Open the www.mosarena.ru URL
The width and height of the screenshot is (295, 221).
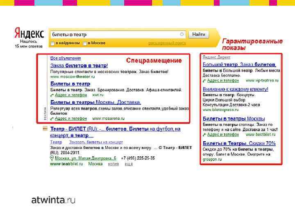(x=108, y=118)
